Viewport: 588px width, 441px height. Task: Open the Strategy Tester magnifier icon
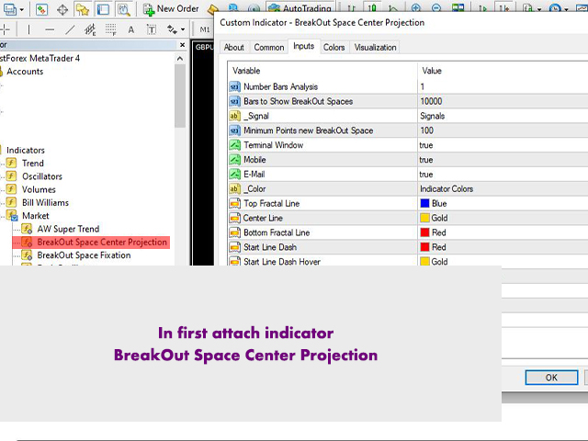click(123, 9)
